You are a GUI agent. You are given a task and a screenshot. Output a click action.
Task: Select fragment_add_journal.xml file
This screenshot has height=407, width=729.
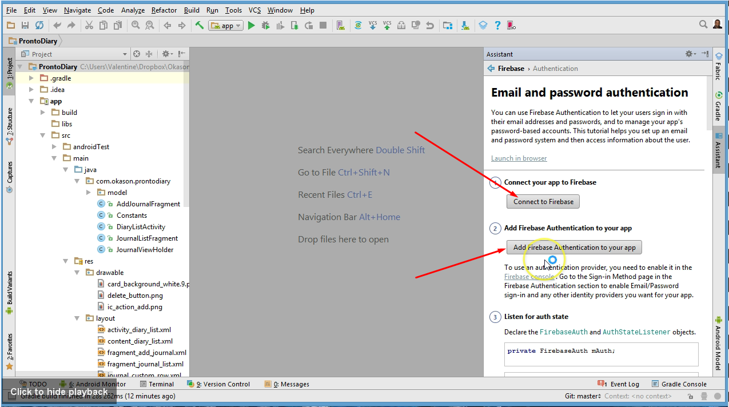(147, 353)
